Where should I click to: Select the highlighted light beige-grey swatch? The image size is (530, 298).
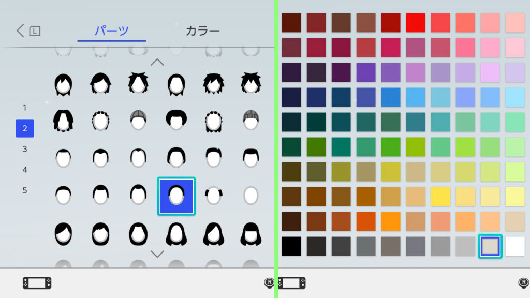pyautogui.click(x=490, y=246)
